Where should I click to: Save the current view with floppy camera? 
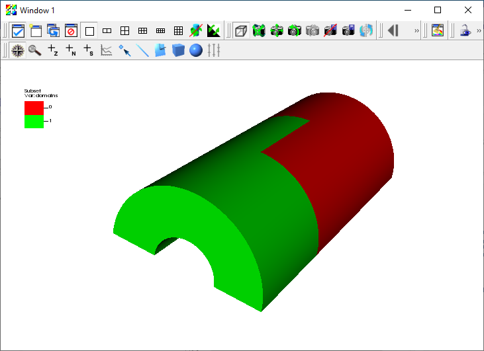click(348, 30)
